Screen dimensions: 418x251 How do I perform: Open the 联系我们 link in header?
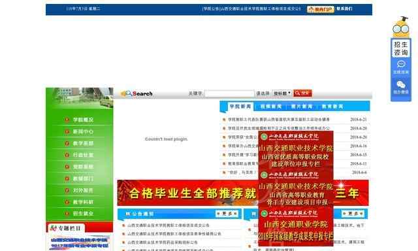(x=344, y=8)
